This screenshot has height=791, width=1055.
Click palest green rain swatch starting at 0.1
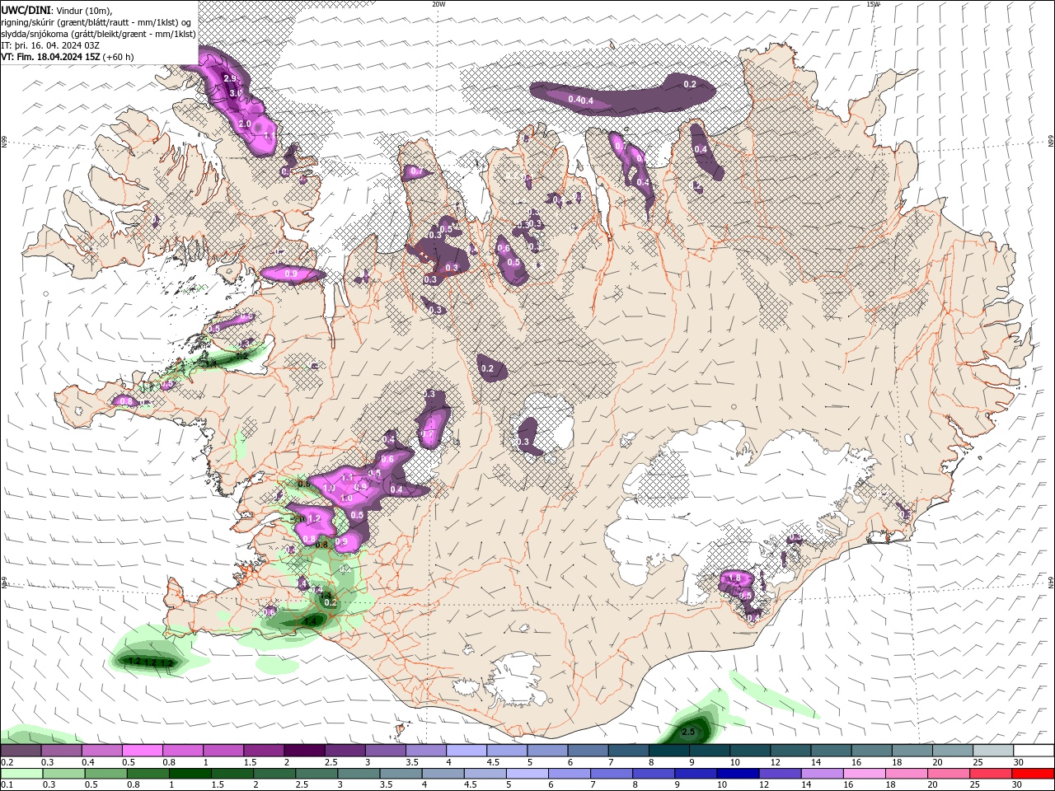coord(21,774)
